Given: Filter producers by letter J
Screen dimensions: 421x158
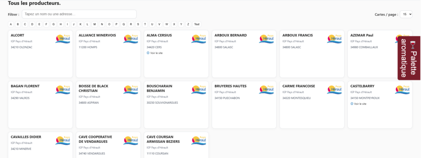Looking at the screenshot, I should (x=74, y=24).
